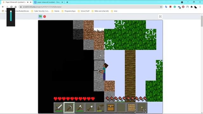203x114 pixels.
Task: Click the dirt block beside Steve's feet
Action: pos(109,86)
